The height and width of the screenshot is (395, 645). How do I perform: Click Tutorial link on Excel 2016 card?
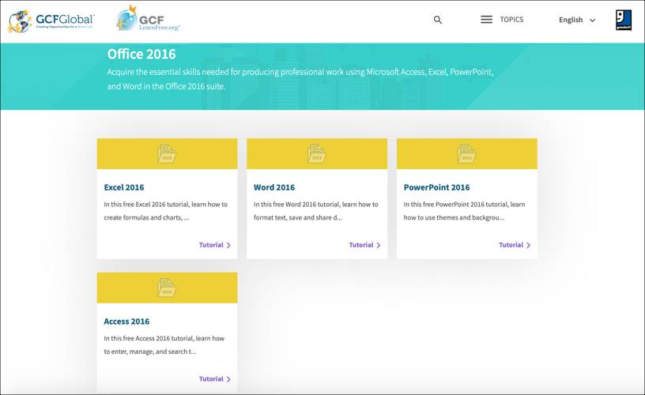click(x=215, y=245)
